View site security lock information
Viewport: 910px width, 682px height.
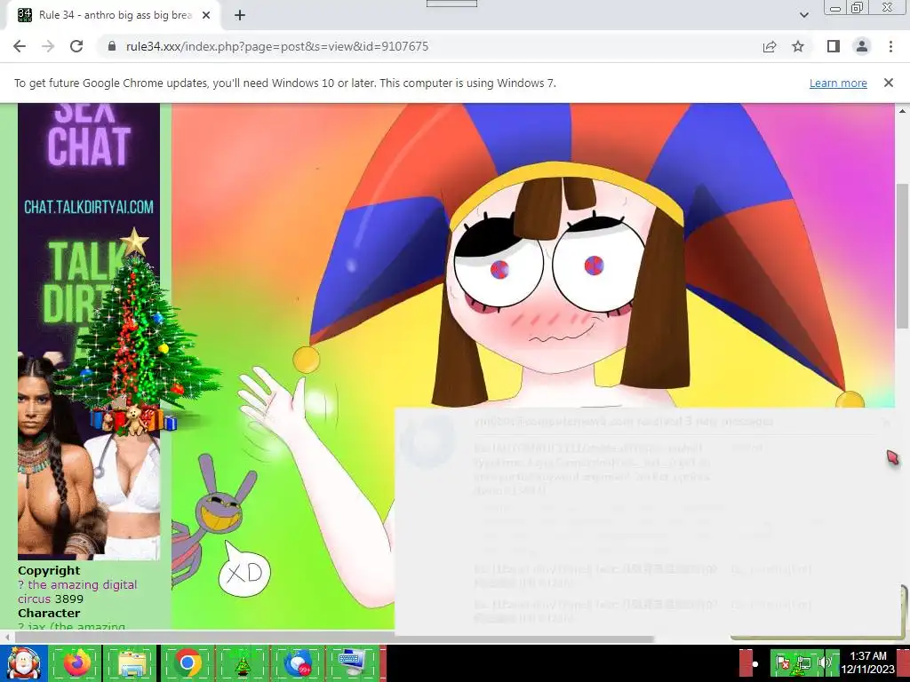(112, 46)
